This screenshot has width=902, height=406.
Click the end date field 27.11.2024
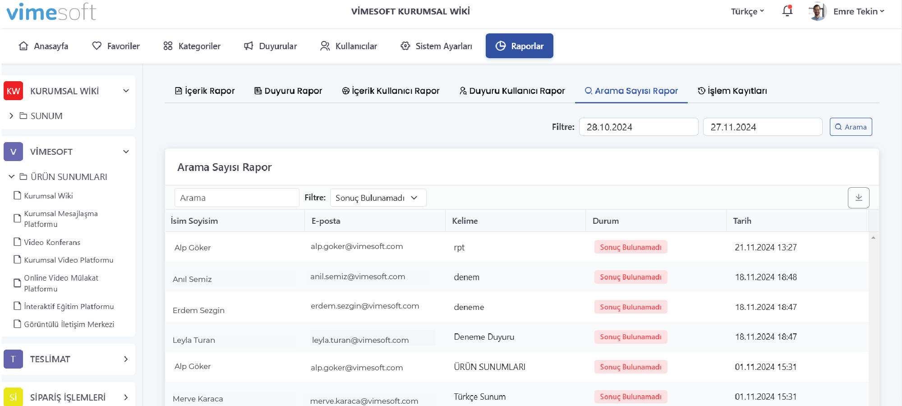[763, 127]
